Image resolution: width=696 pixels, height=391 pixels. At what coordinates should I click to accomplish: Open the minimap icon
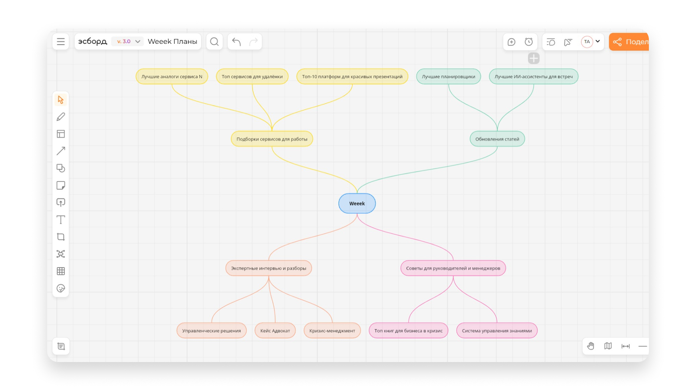tap(608, 346)
